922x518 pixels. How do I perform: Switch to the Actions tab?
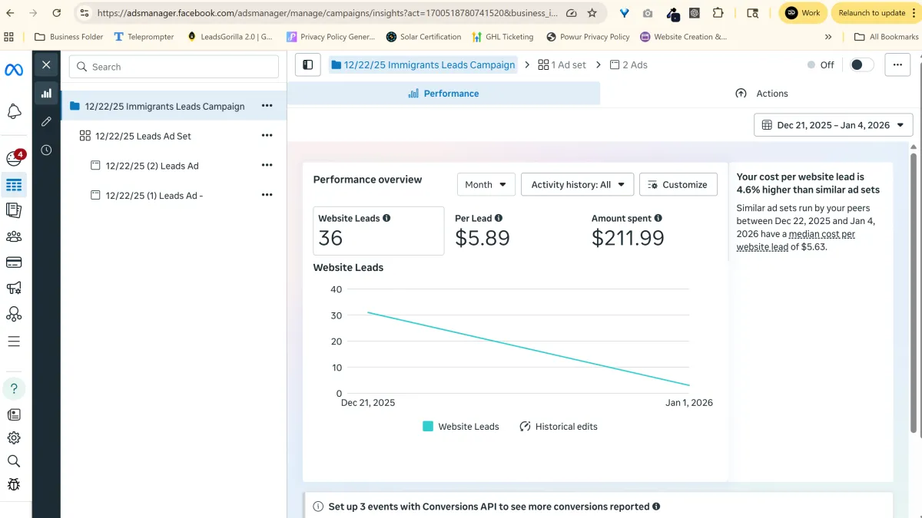761,94
